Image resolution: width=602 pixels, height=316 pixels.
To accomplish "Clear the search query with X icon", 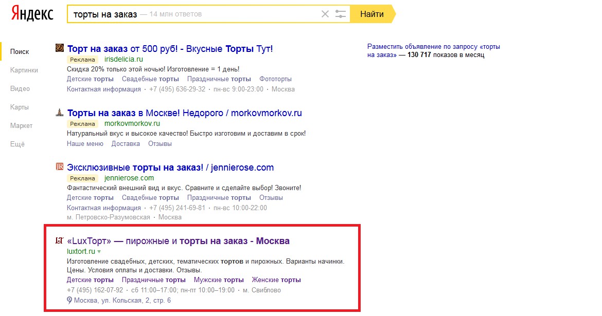I will (x=325, y=14).
